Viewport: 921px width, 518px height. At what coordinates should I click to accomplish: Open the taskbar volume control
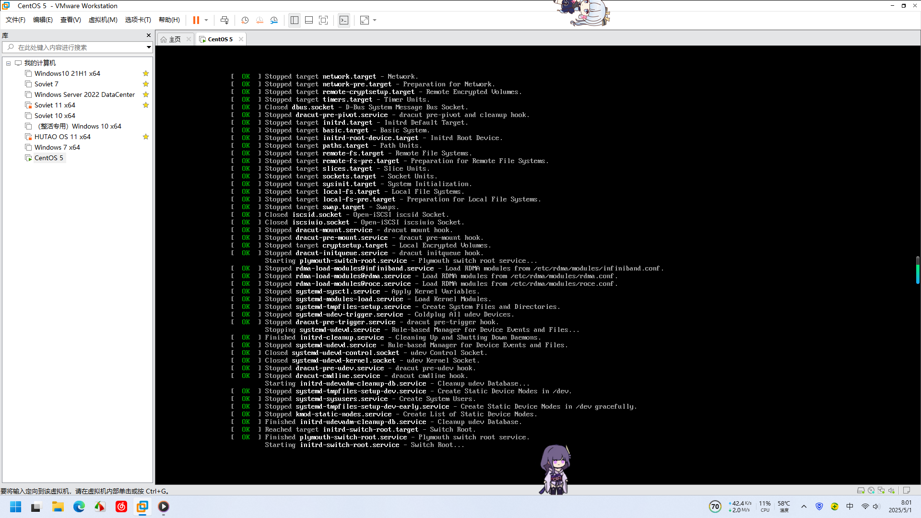[876, 506]
